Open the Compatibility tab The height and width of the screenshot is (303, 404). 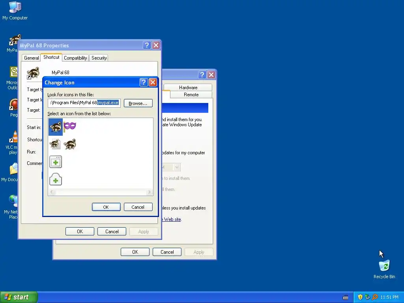(75, 58)
